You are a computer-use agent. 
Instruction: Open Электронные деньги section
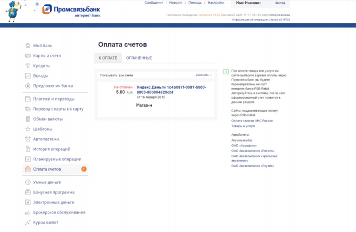(54, 202)
